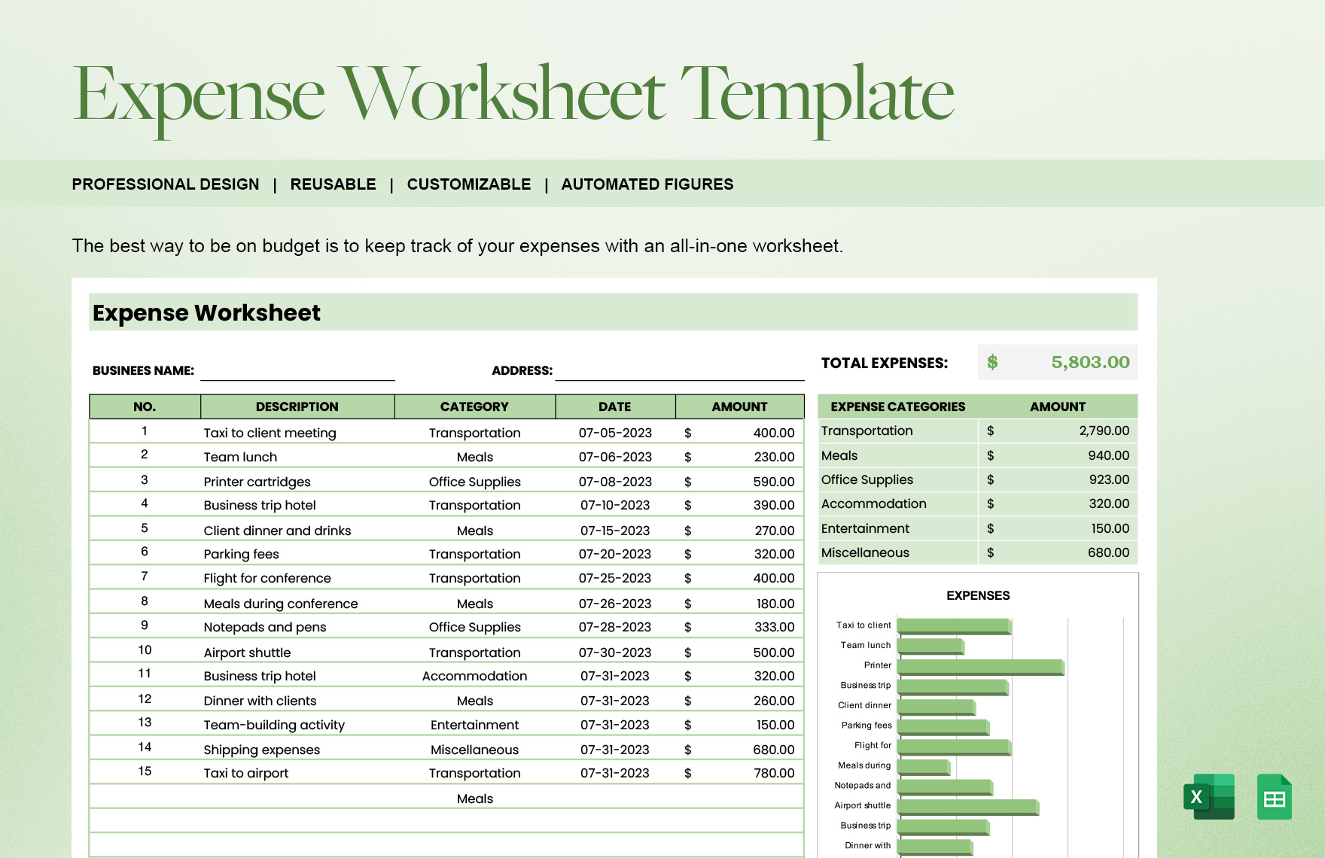Select the Entertainment amount 150.00
This screenshot has height=858, width=1325.
coord(1110,528)
